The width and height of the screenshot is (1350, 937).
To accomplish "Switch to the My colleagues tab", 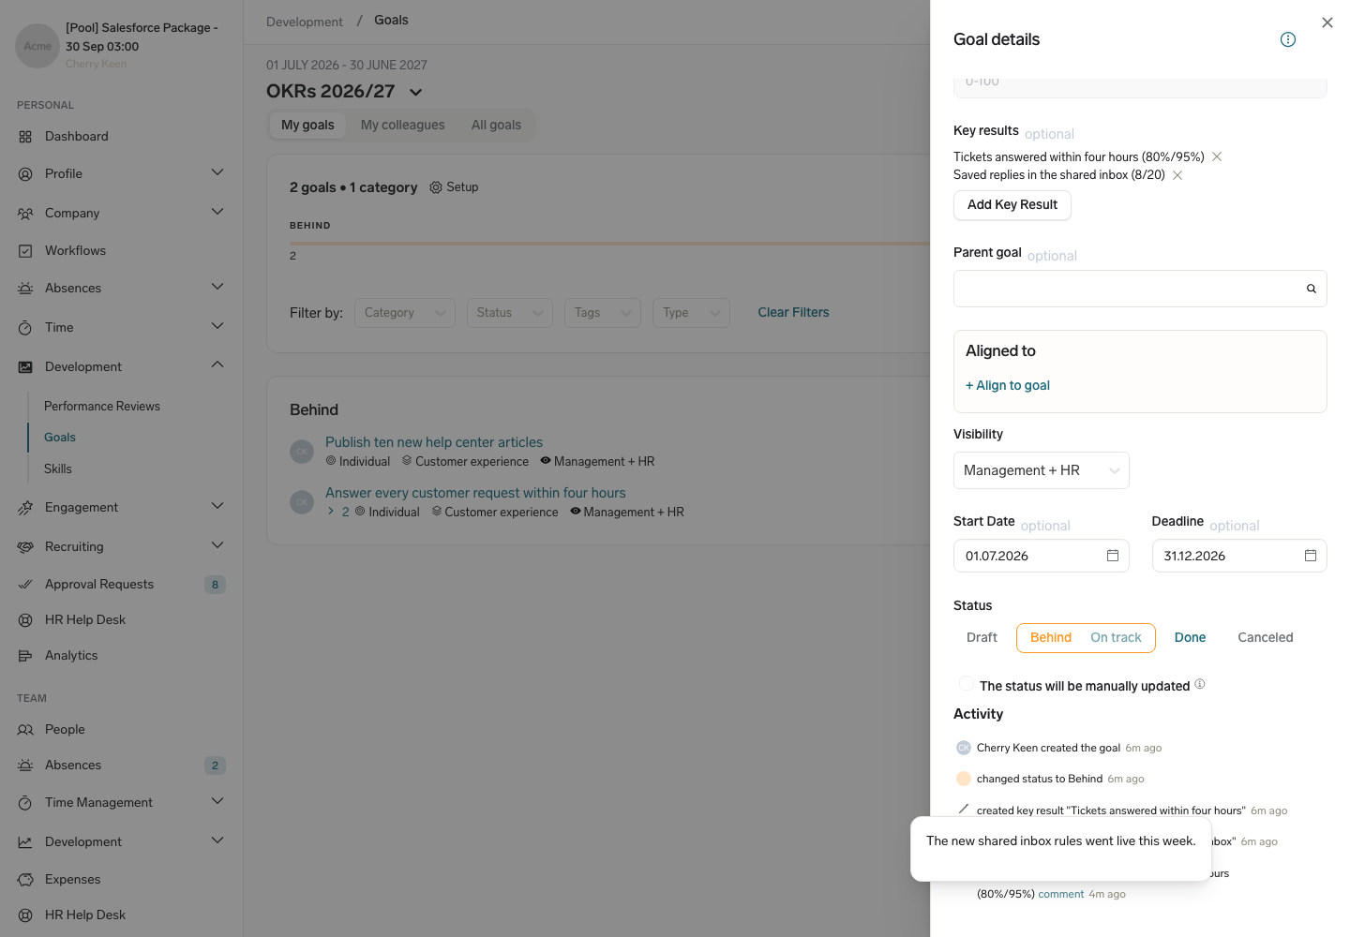I will (402, 126).
